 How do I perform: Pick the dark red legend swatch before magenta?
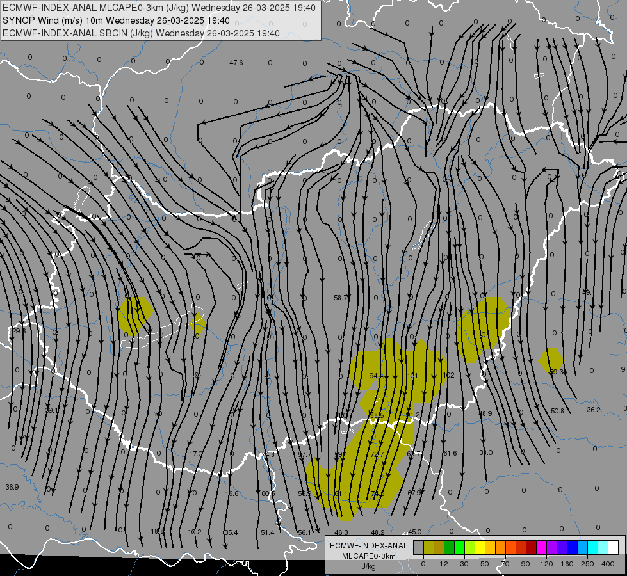coord(531,547)
